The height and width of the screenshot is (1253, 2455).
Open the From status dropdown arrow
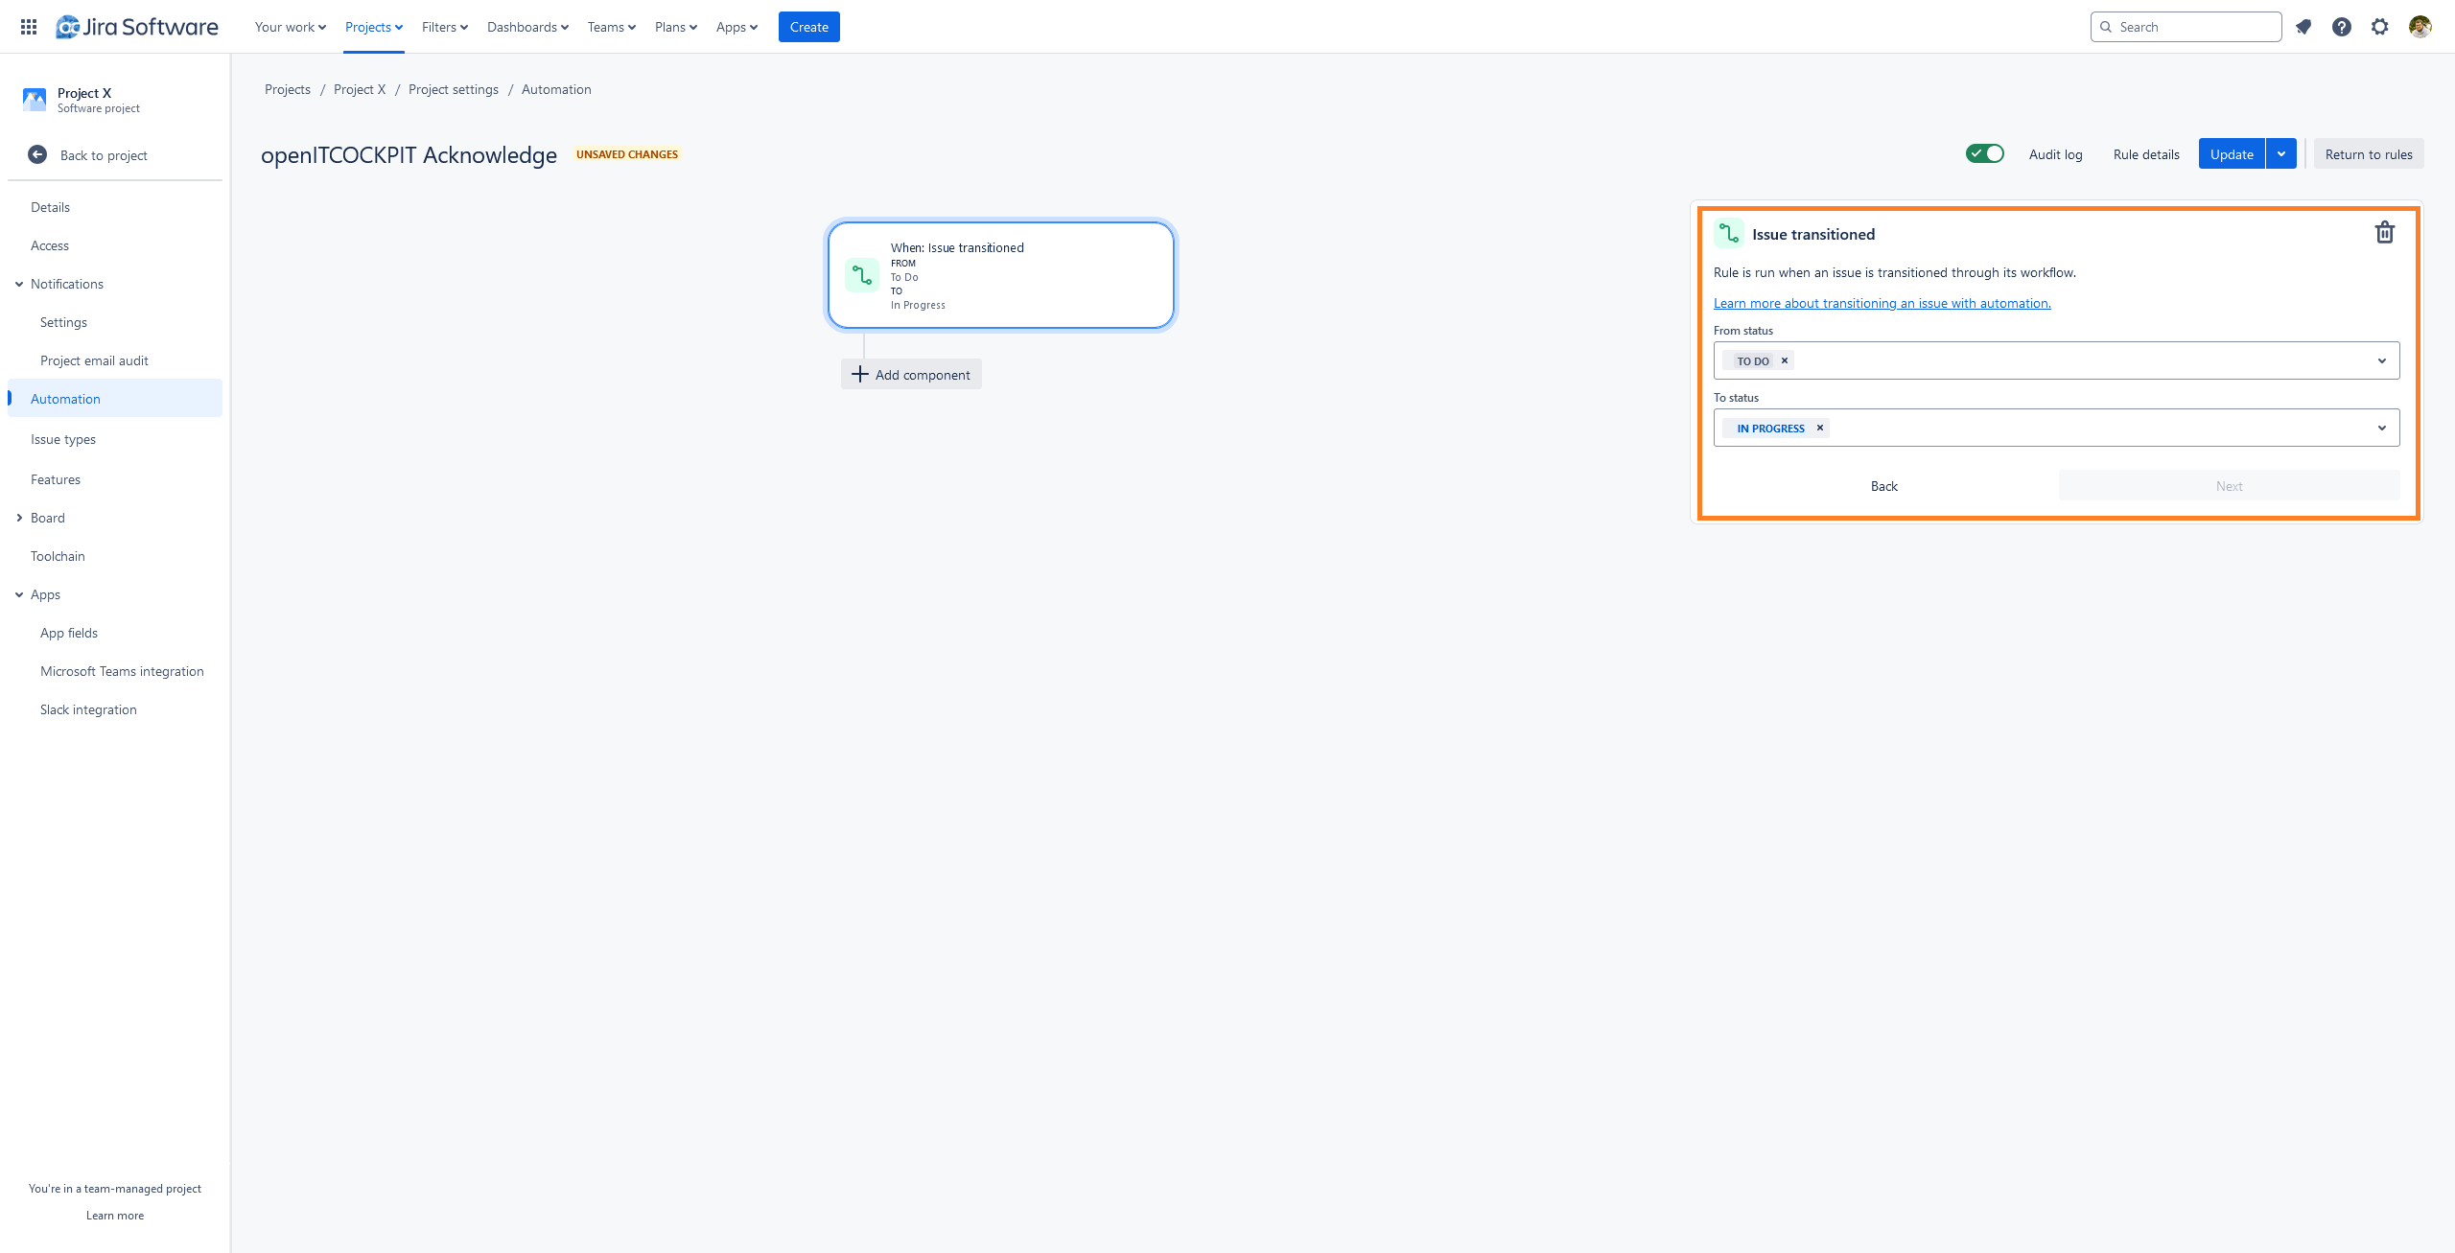[x=2382, y=360]
